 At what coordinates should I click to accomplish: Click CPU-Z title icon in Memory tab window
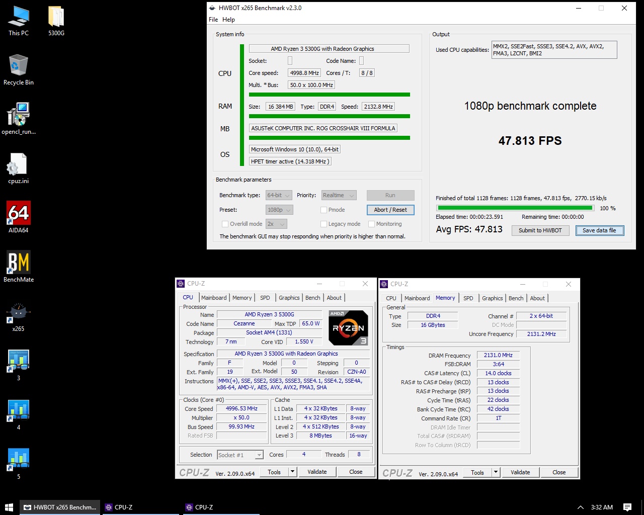tap(384, 284)
